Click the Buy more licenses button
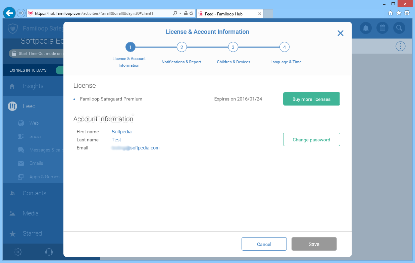 coord(311,99)
